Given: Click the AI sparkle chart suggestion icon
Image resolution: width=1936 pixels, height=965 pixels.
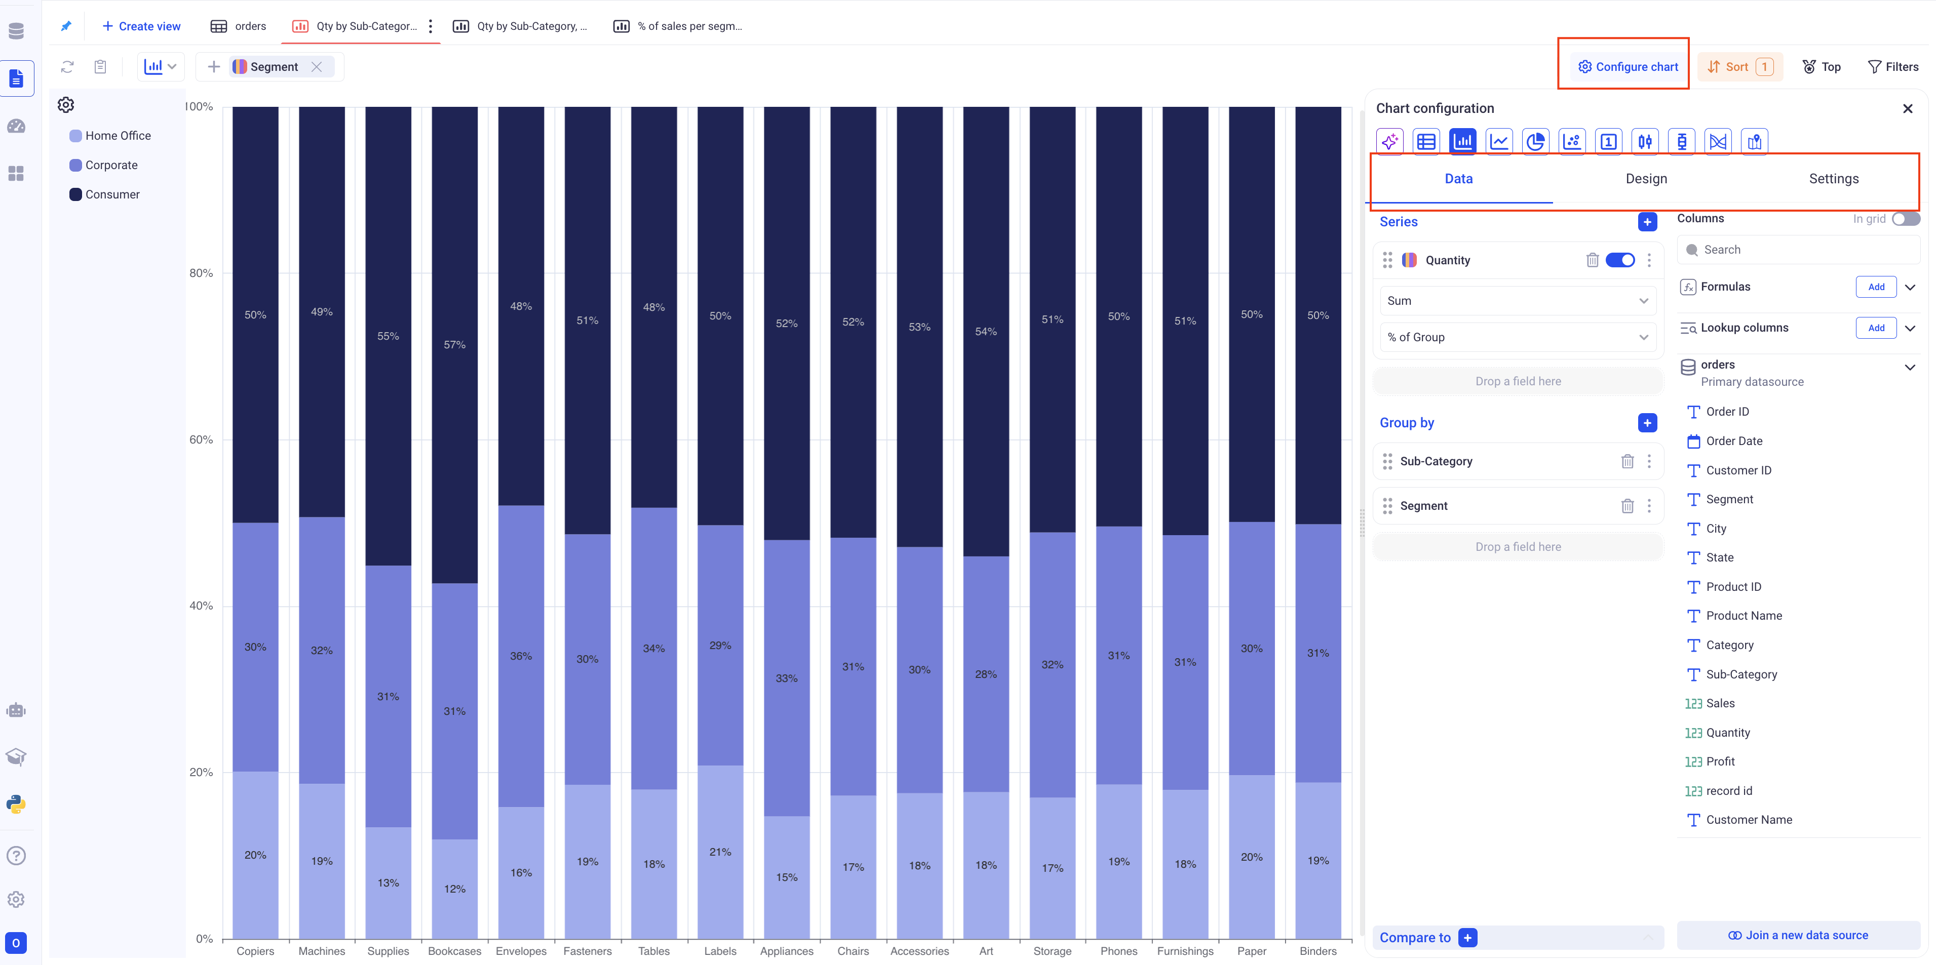Looking at the screenshot, I should click(x=1389, y=141).
